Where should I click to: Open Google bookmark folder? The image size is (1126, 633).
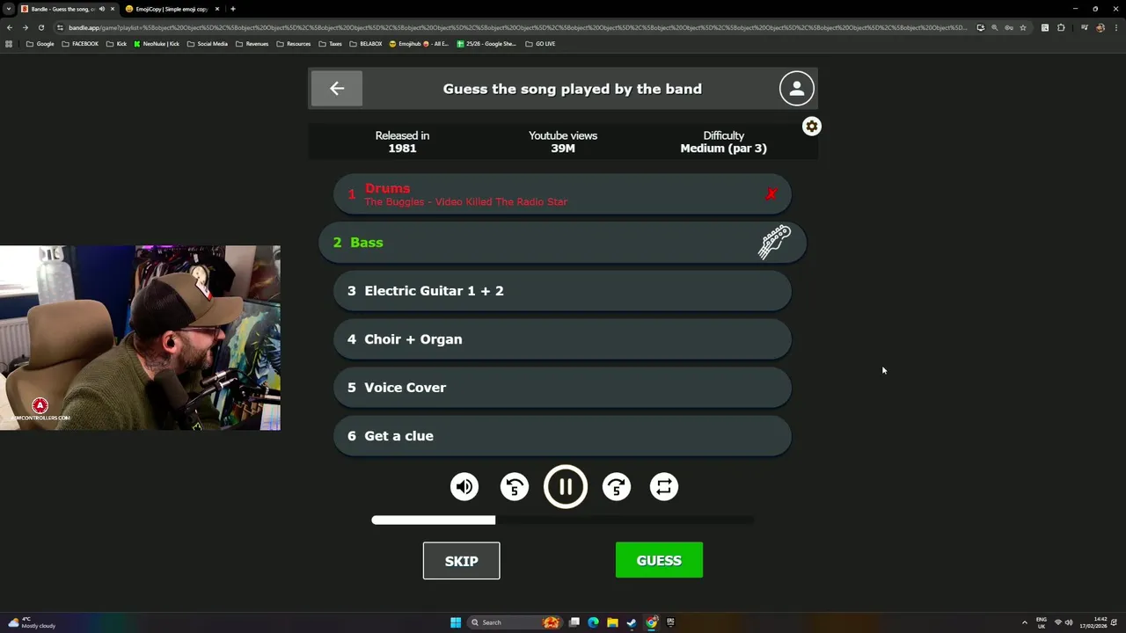(x=40, y=44)
